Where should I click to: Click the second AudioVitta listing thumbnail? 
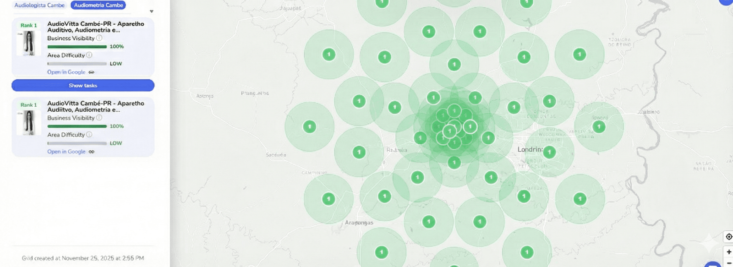click(x=29, y=123)
